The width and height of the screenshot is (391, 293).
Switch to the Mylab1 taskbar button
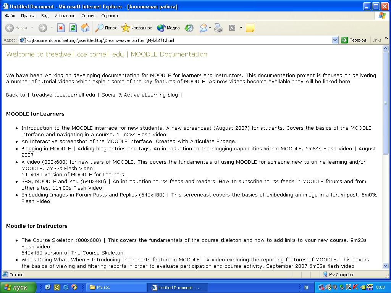coord(116,287)
